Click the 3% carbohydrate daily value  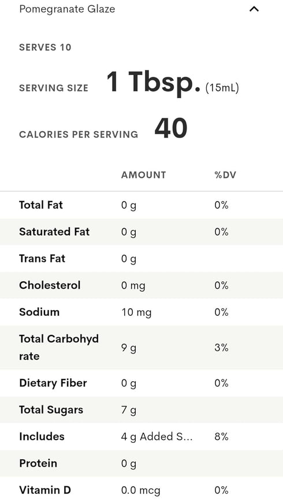click(x=221, y=348)
